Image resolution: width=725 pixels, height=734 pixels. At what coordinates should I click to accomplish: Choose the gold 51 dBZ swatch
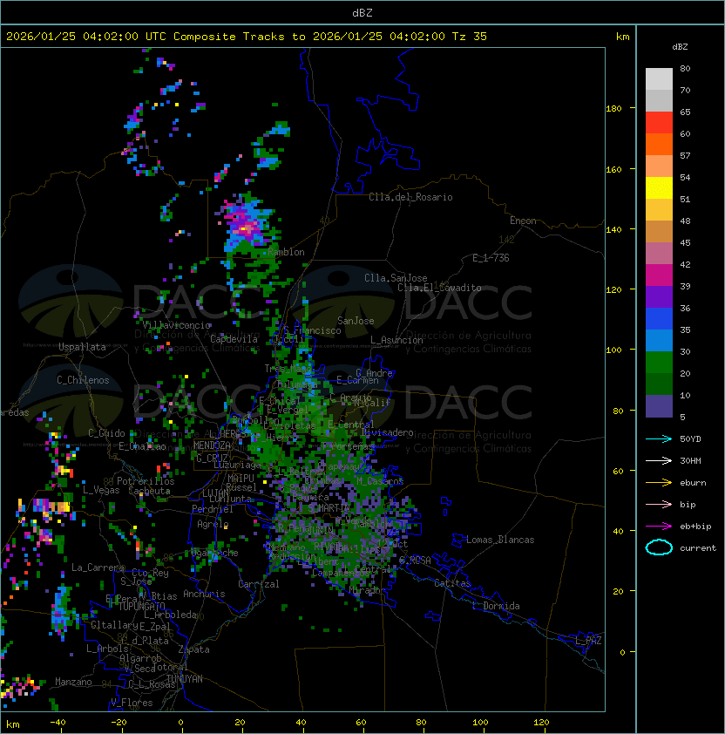click(659, 209)
